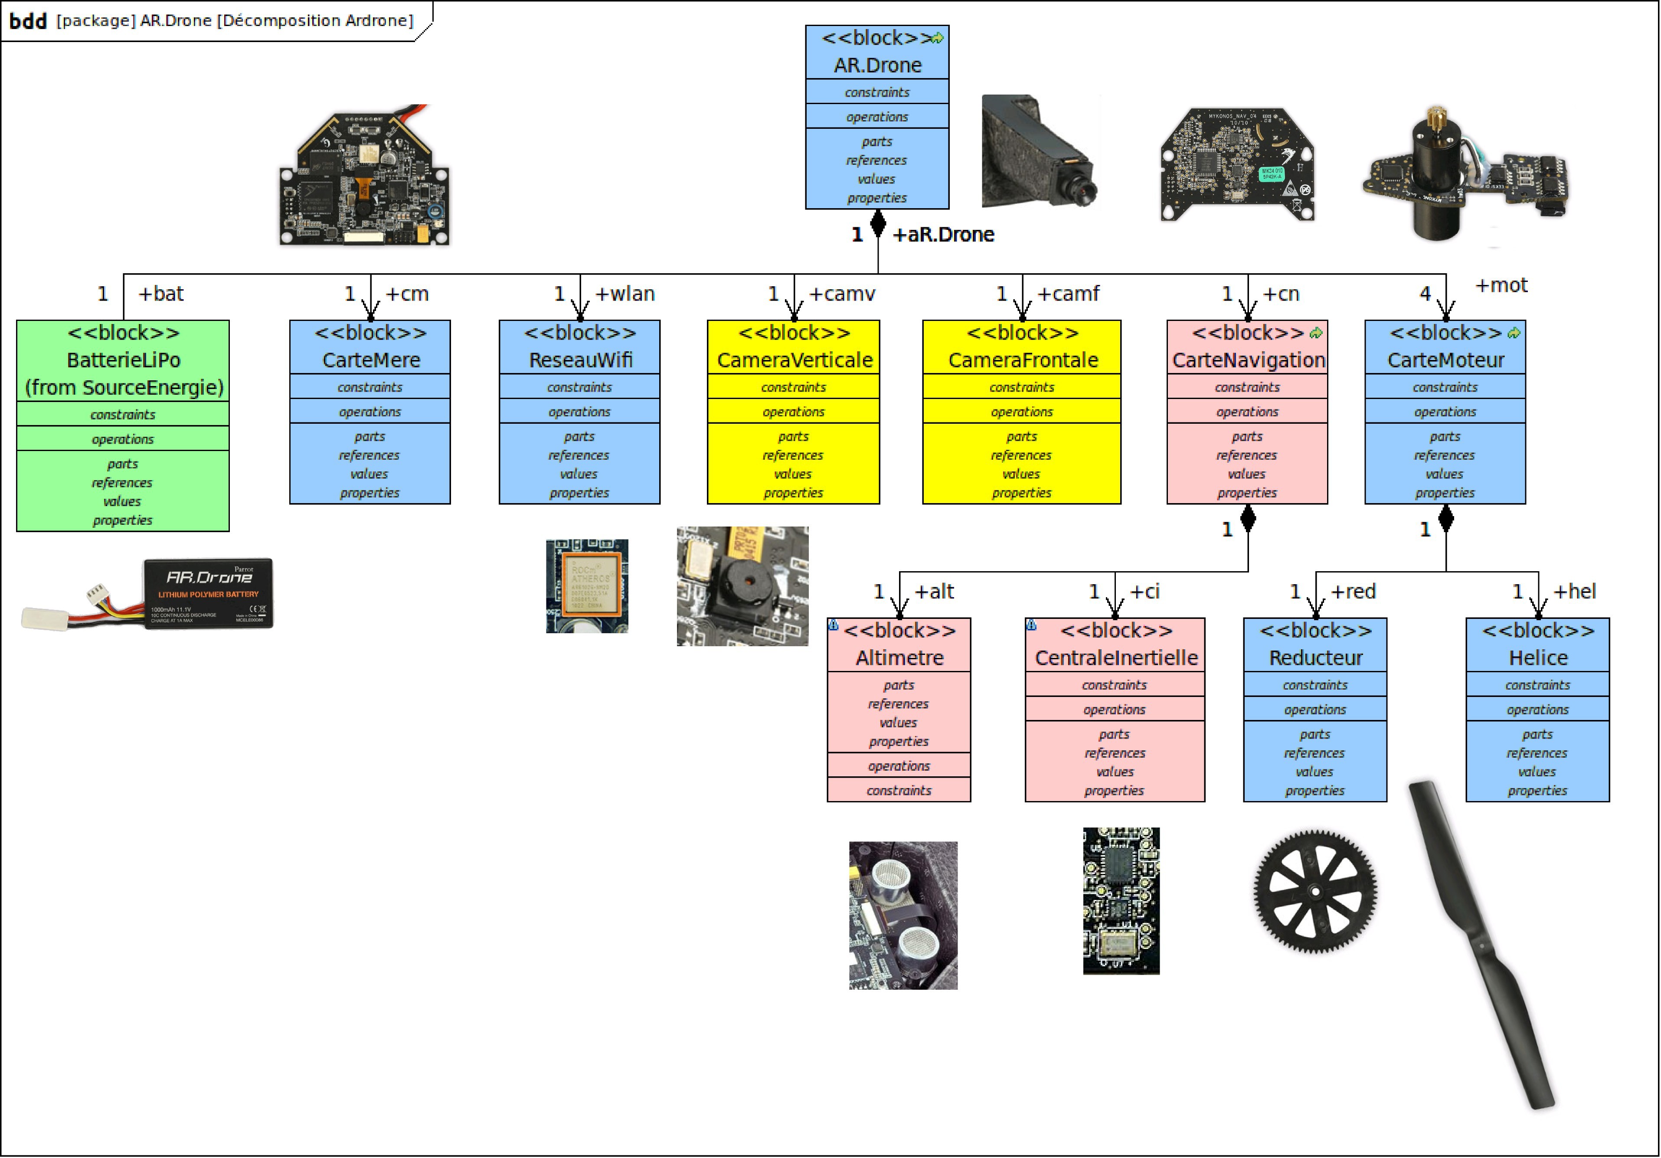The width and height of the screenshot is (1661, 1158).
Task: Click the +alt role label
Action: (934, 592)
